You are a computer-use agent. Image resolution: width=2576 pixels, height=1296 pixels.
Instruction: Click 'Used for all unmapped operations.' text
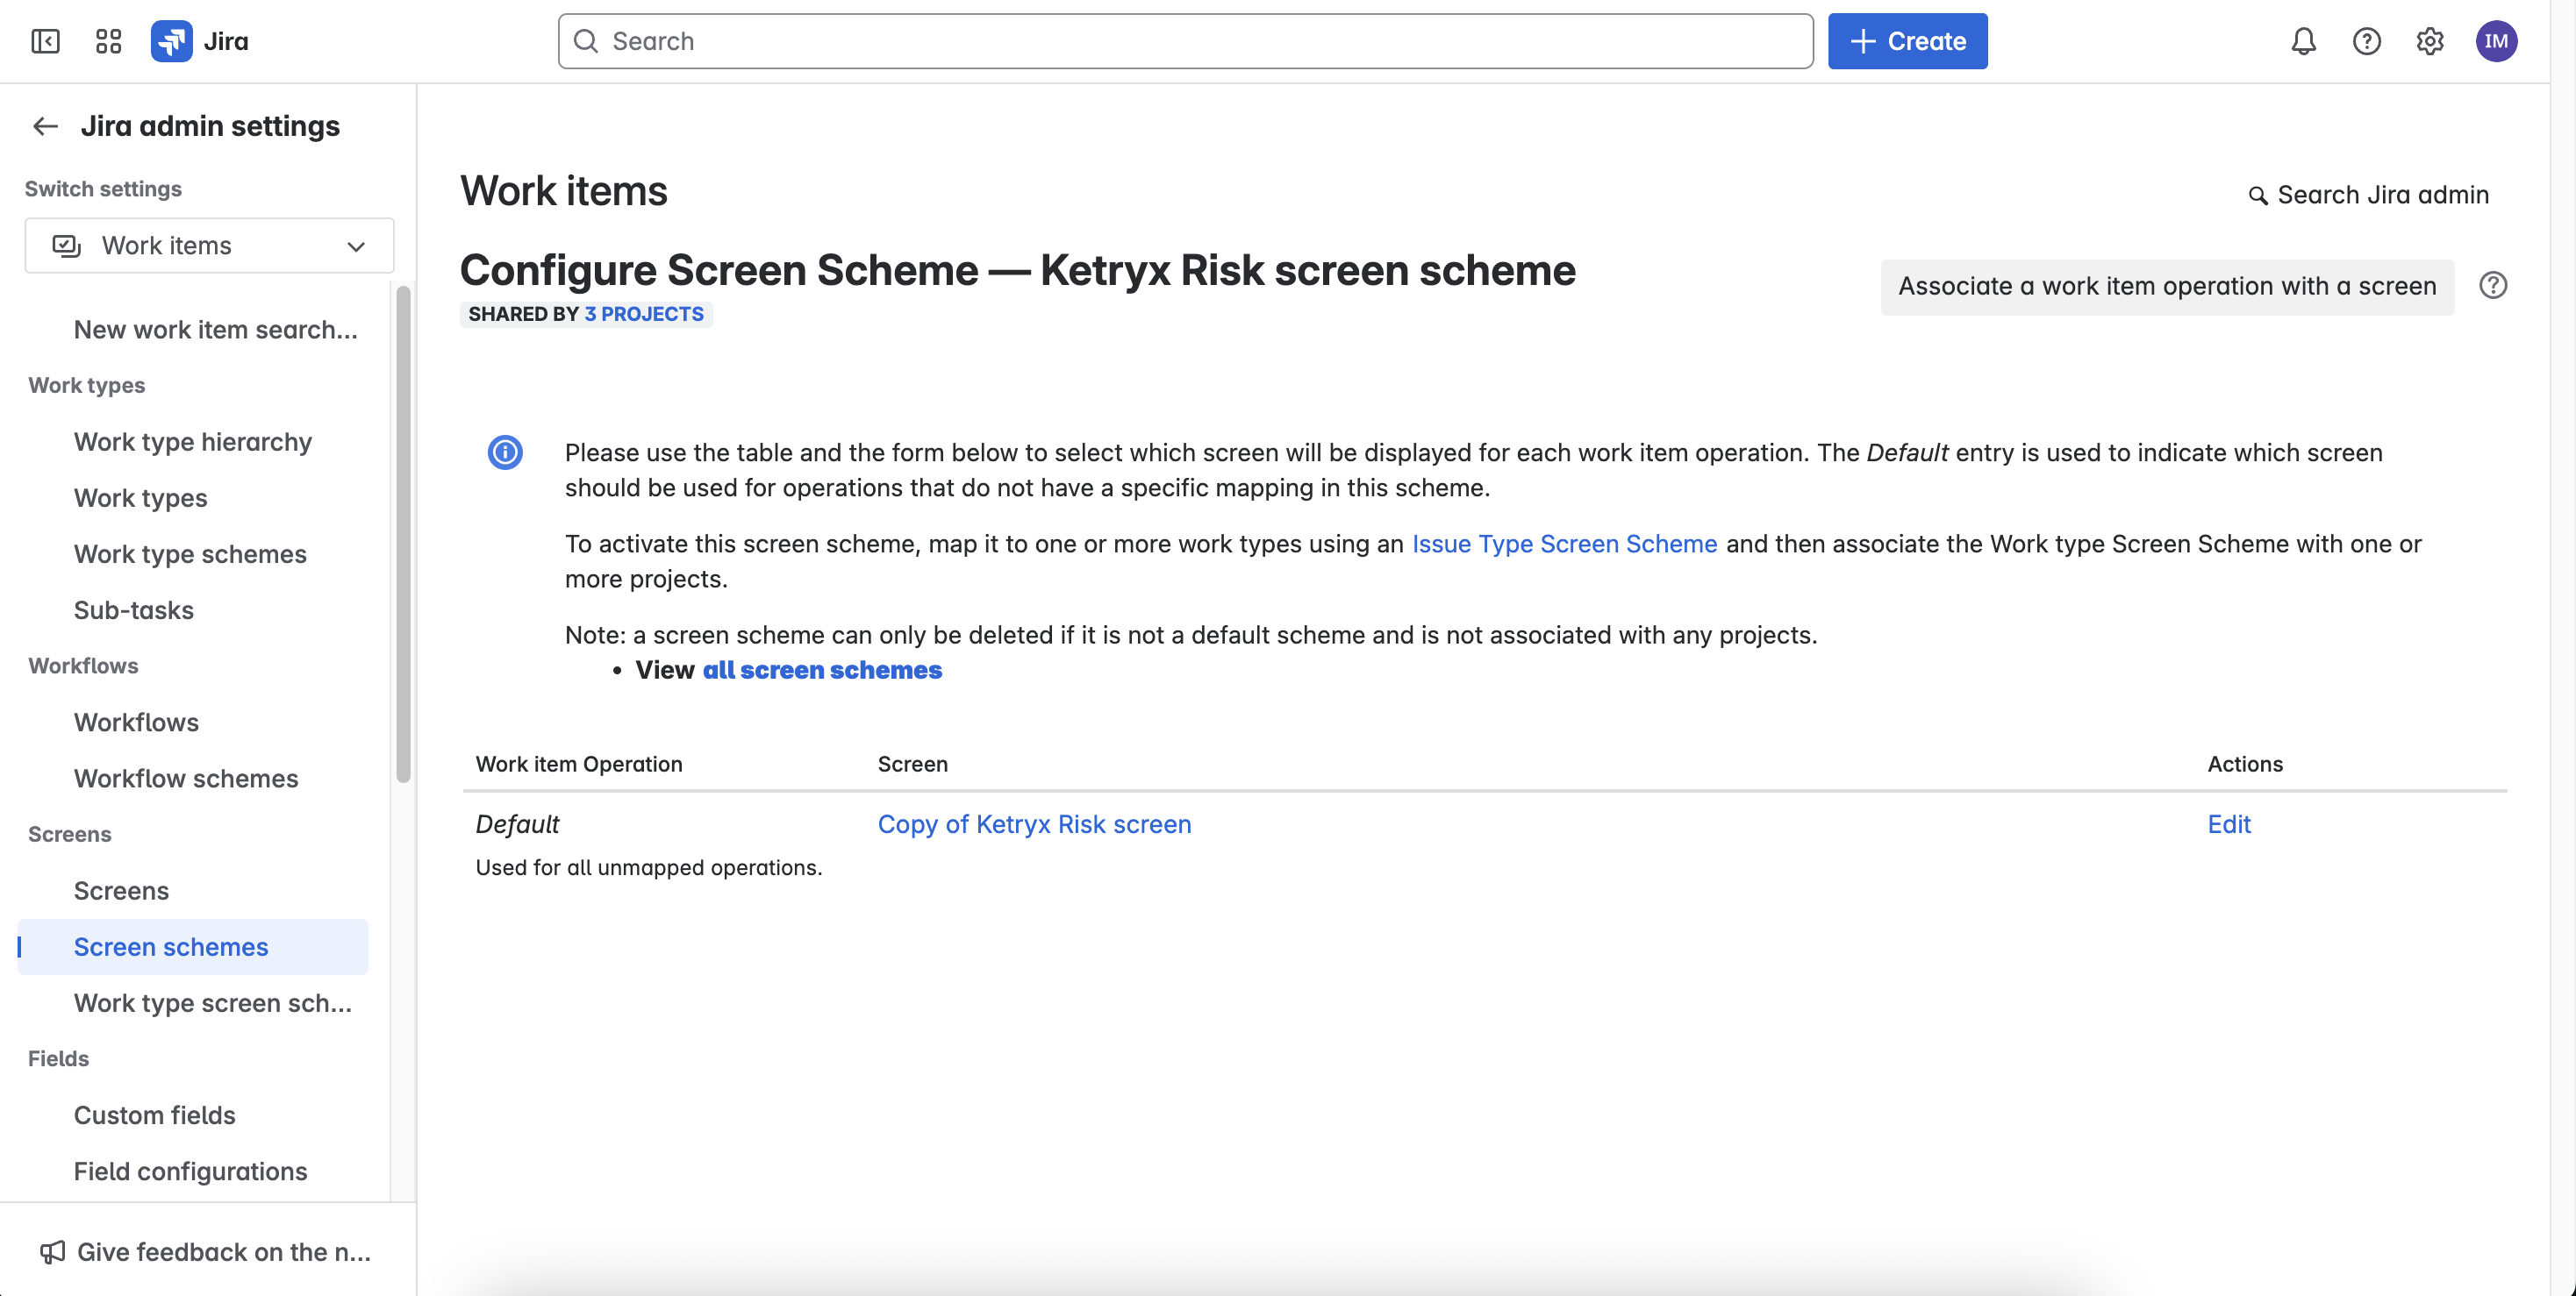point(649,867)
